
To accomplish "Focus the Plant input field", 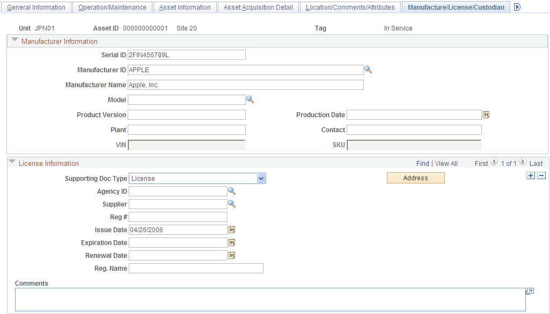I will 187,130.
